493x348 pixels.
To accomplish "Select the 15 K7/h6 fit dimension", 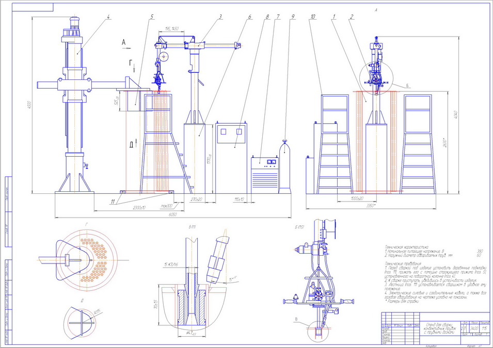I will pyautogui.click(x=171, y=265).
